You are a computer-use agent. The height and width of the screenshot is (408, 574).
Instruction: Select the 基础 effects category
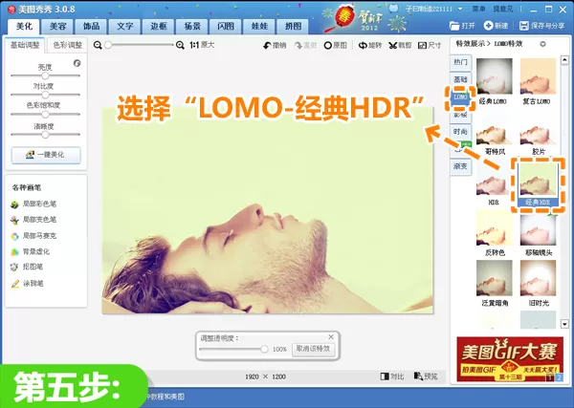point(460,79)
